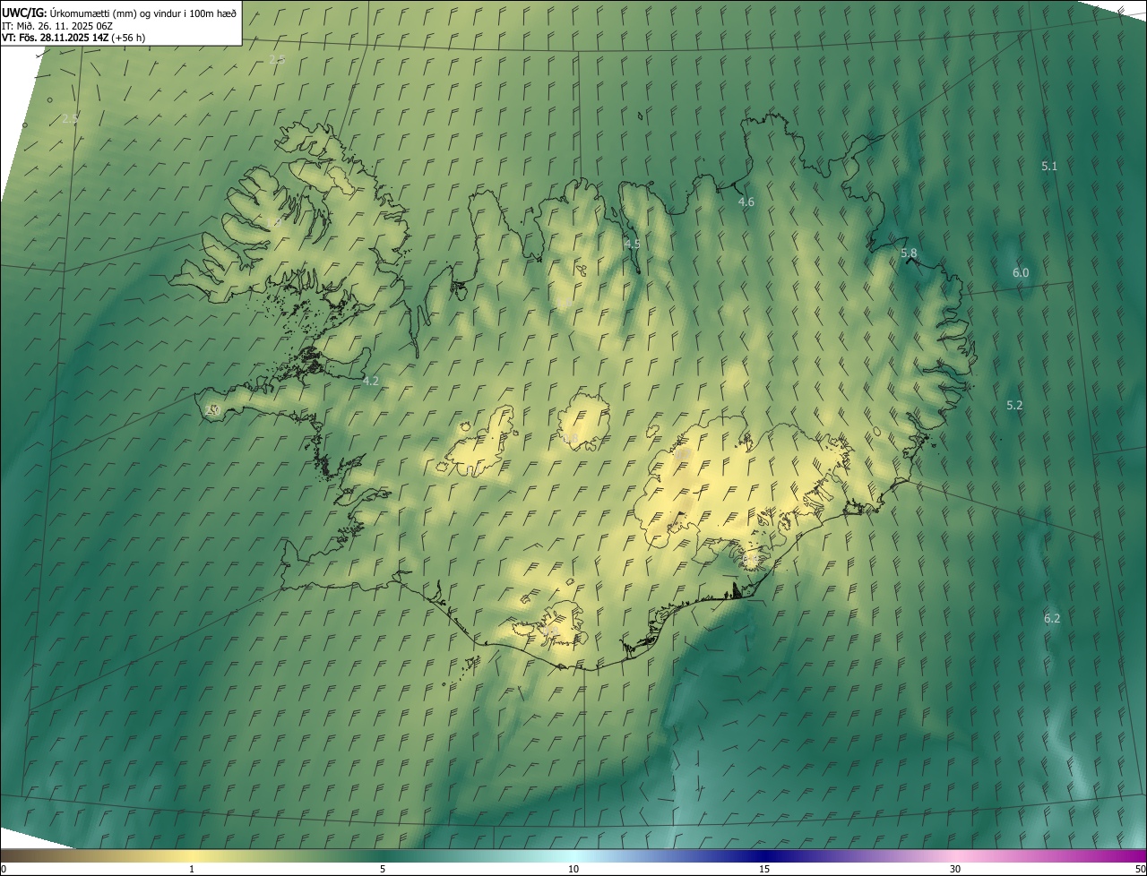Screen dimensions: 1147x876
Task: Click the 4.6 value label on the map
Action: [x=746, y=202]
